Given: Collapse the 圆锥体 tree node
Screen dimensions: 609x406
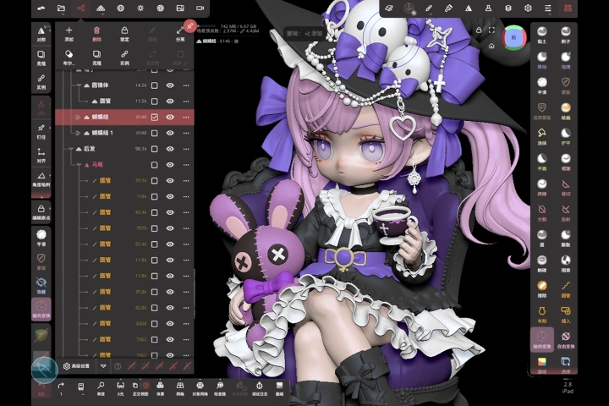Looking at the screenshot, I should tap(80, 85).
